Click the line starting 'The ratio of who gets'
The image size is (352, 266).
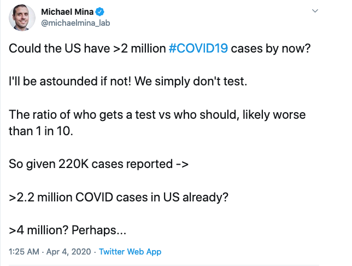point(157,115)
